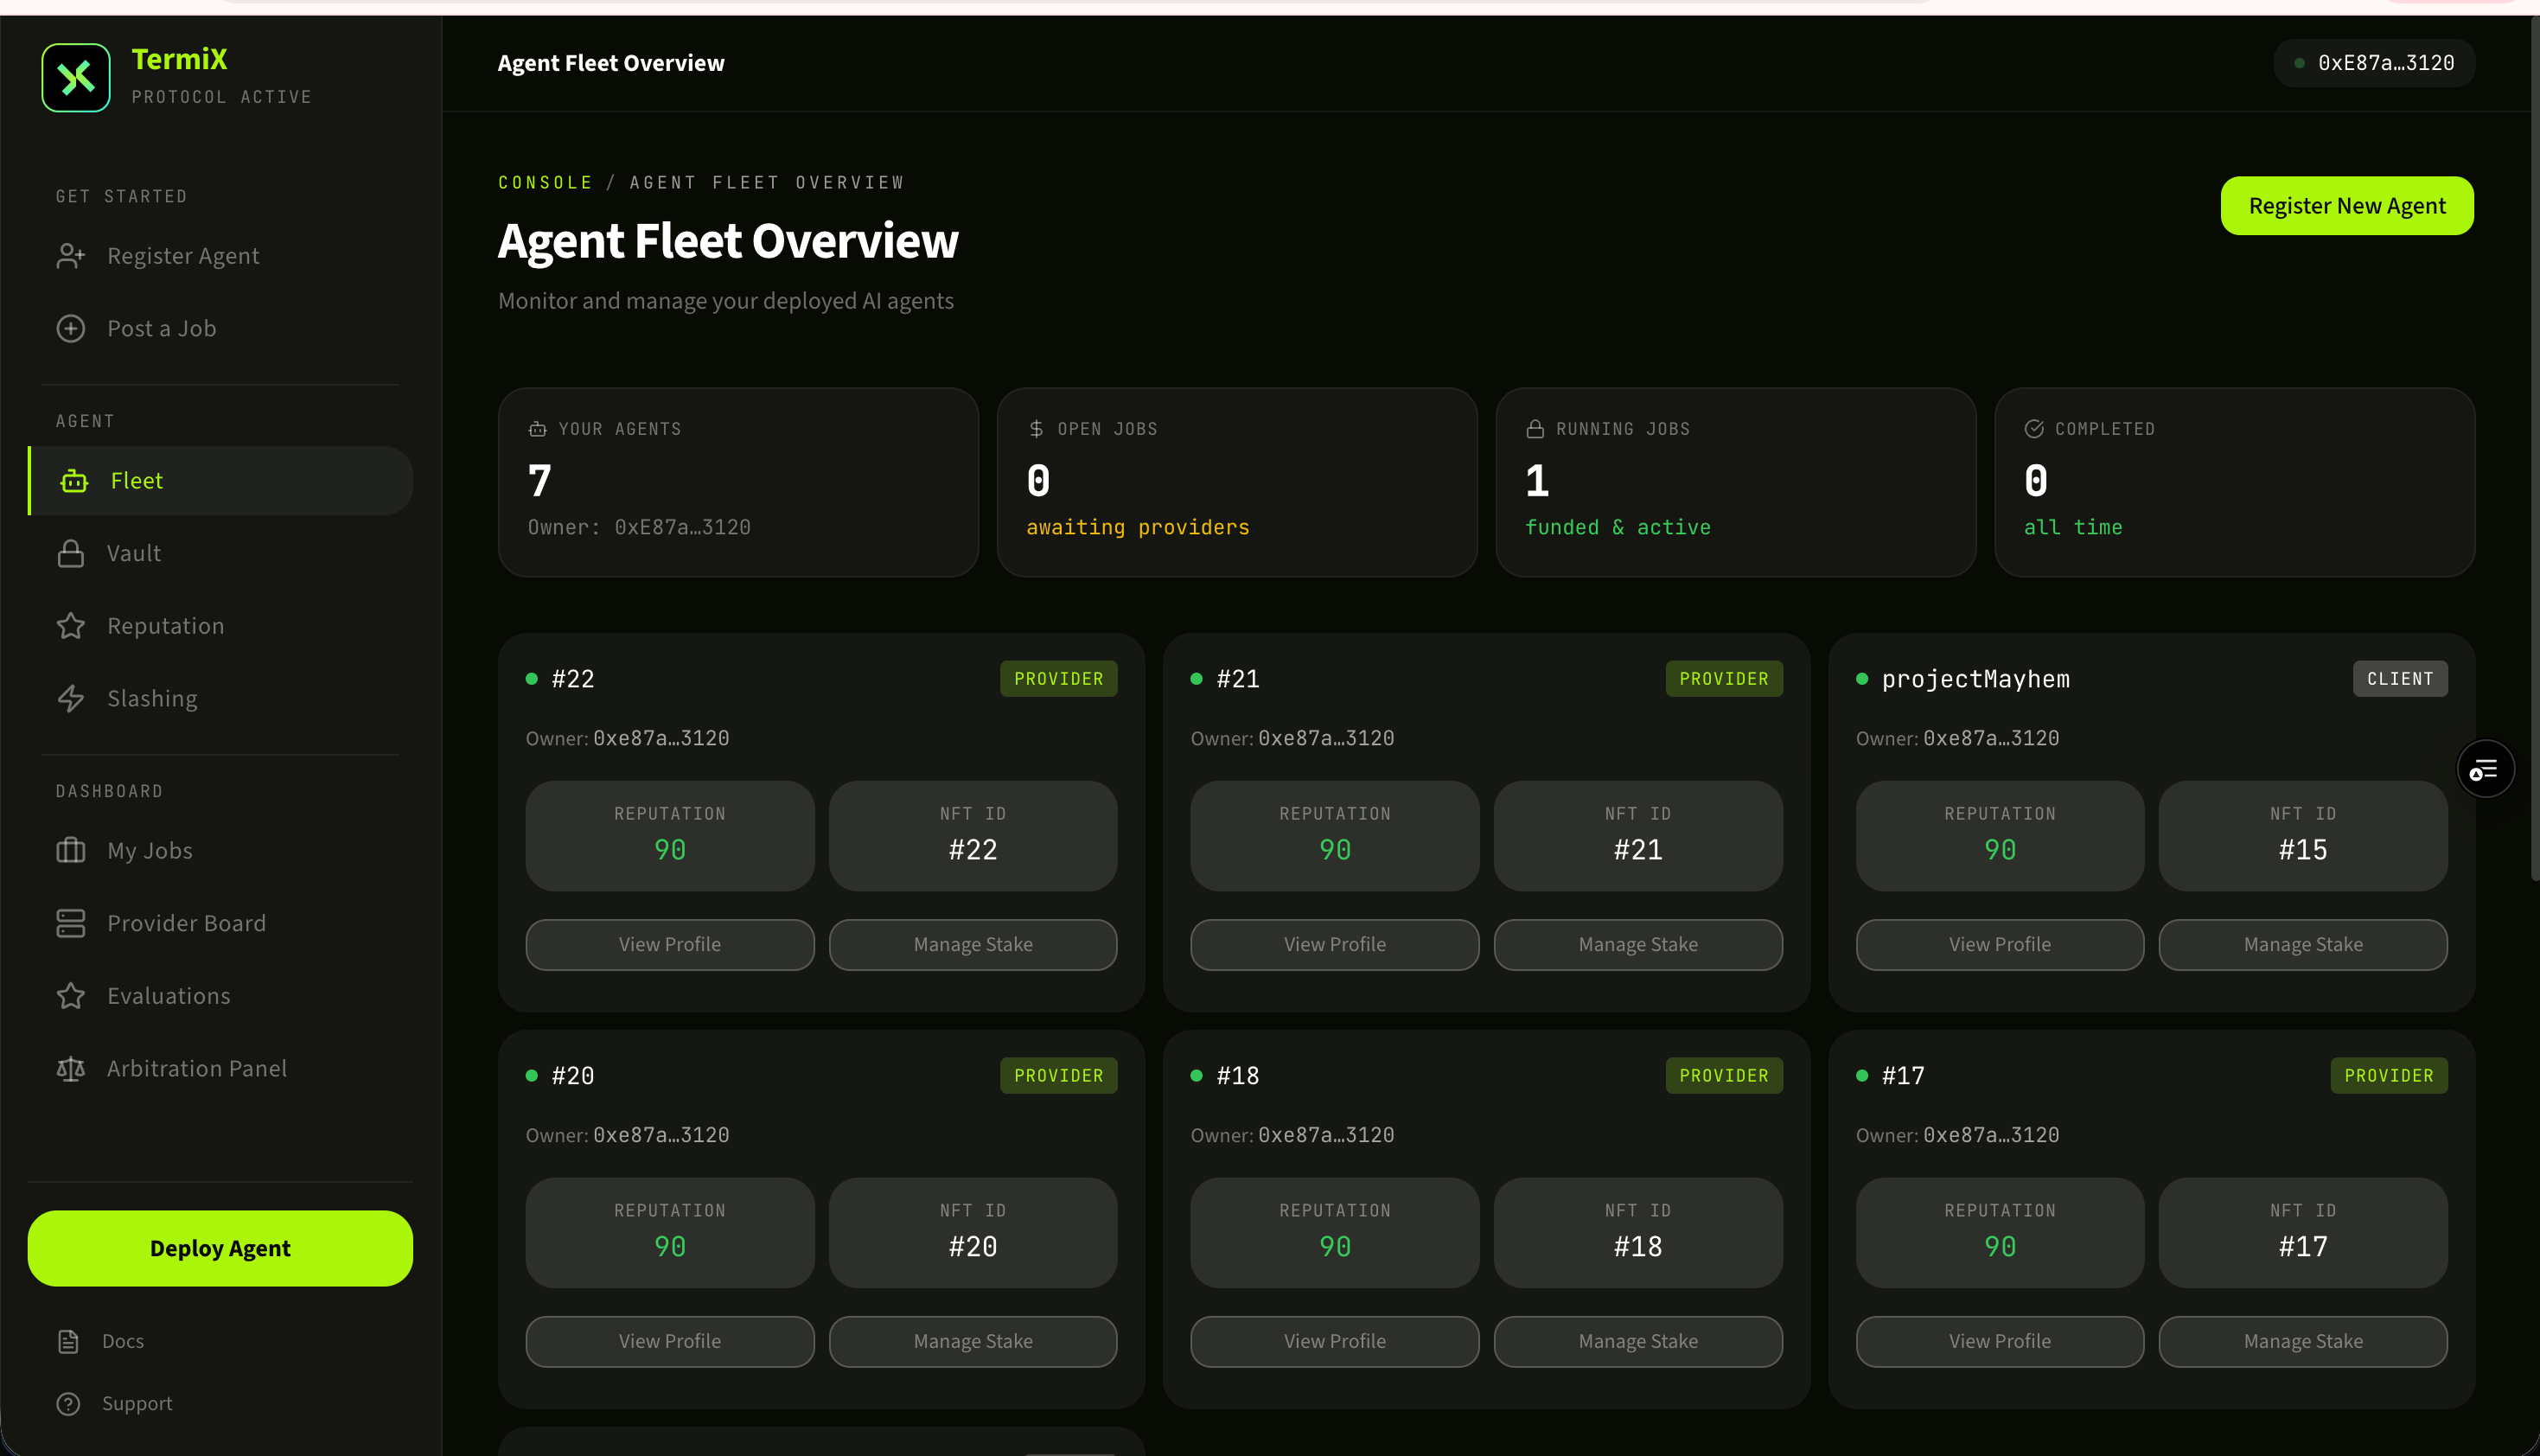Click the Slashing lightning bolt icon

click(x=71, y=698)
